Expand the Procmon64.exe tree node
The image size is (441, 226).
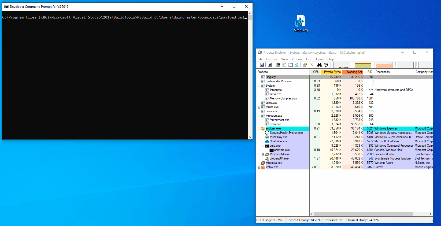[263, 154]
